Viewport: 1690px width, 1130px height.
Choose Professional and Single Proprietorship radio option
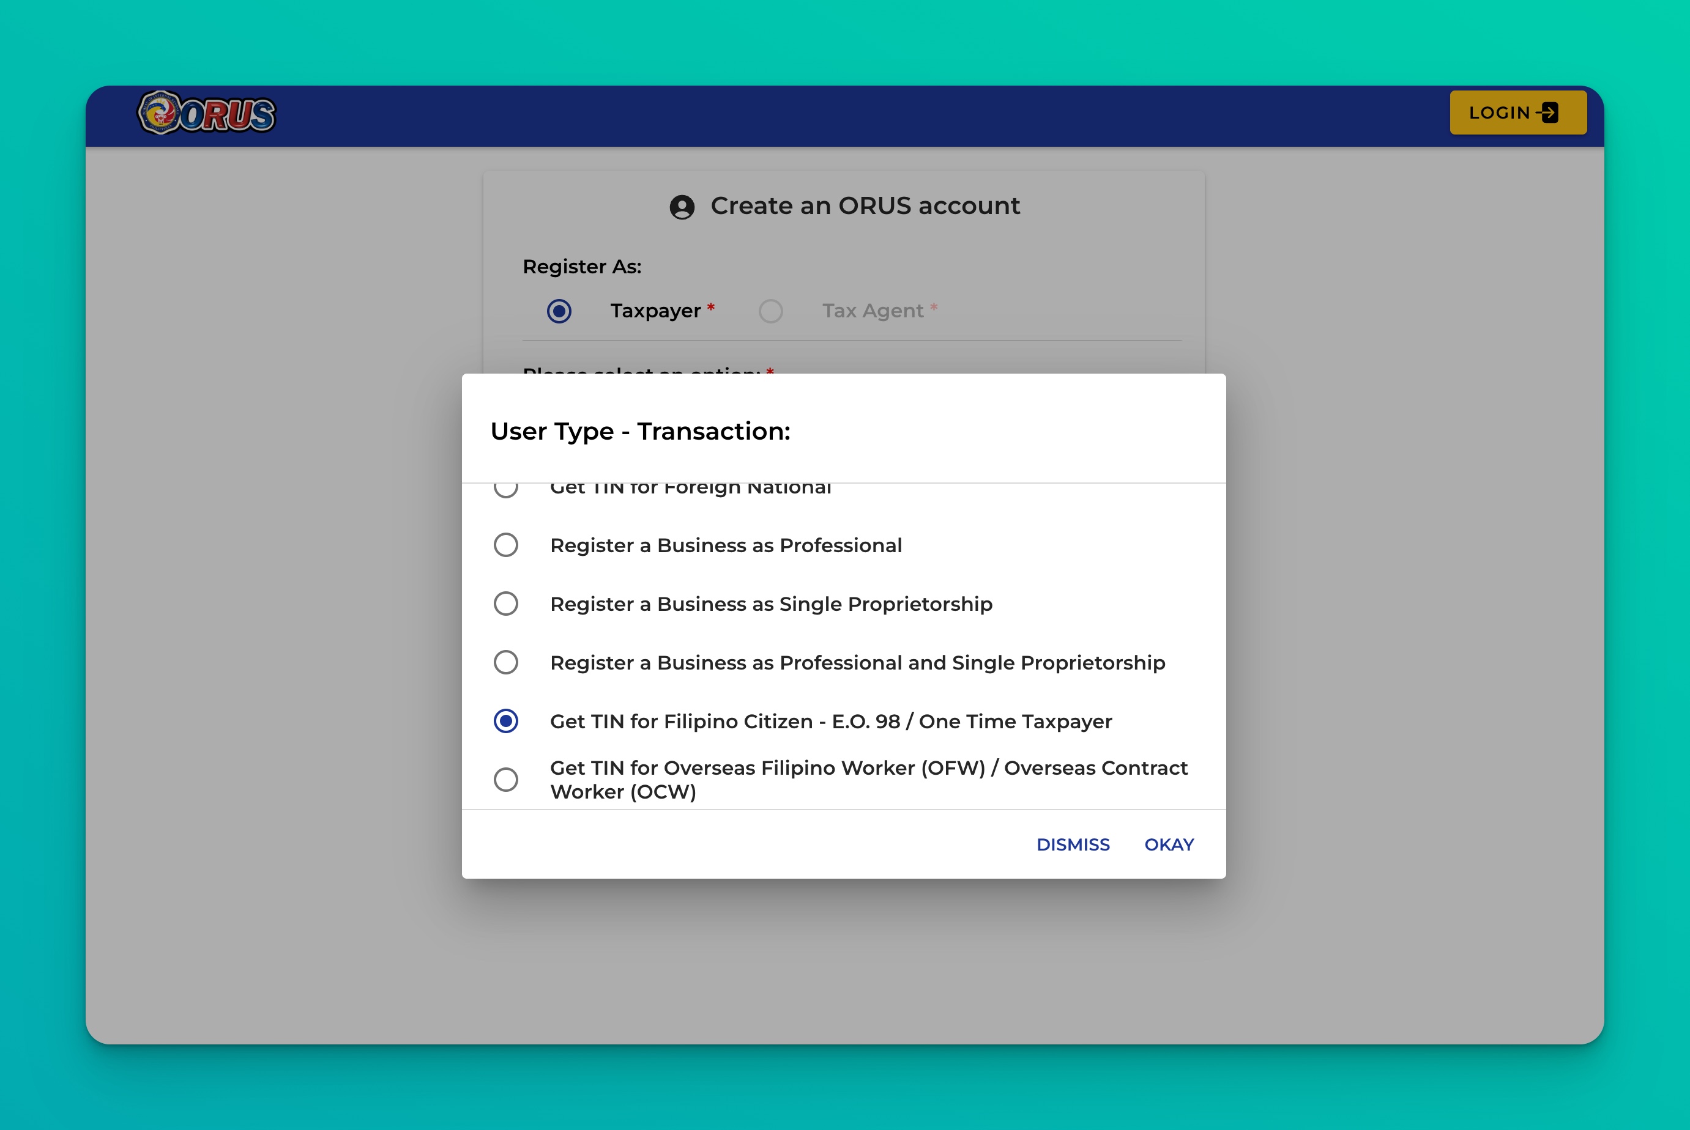click(505, 662)
